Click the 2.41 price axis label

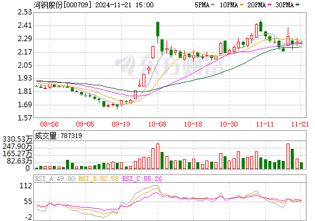(x=25, y=25)
